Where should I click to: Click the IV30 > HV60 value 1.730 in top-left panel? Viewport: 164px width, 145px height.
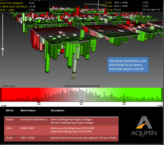[31, 10]
